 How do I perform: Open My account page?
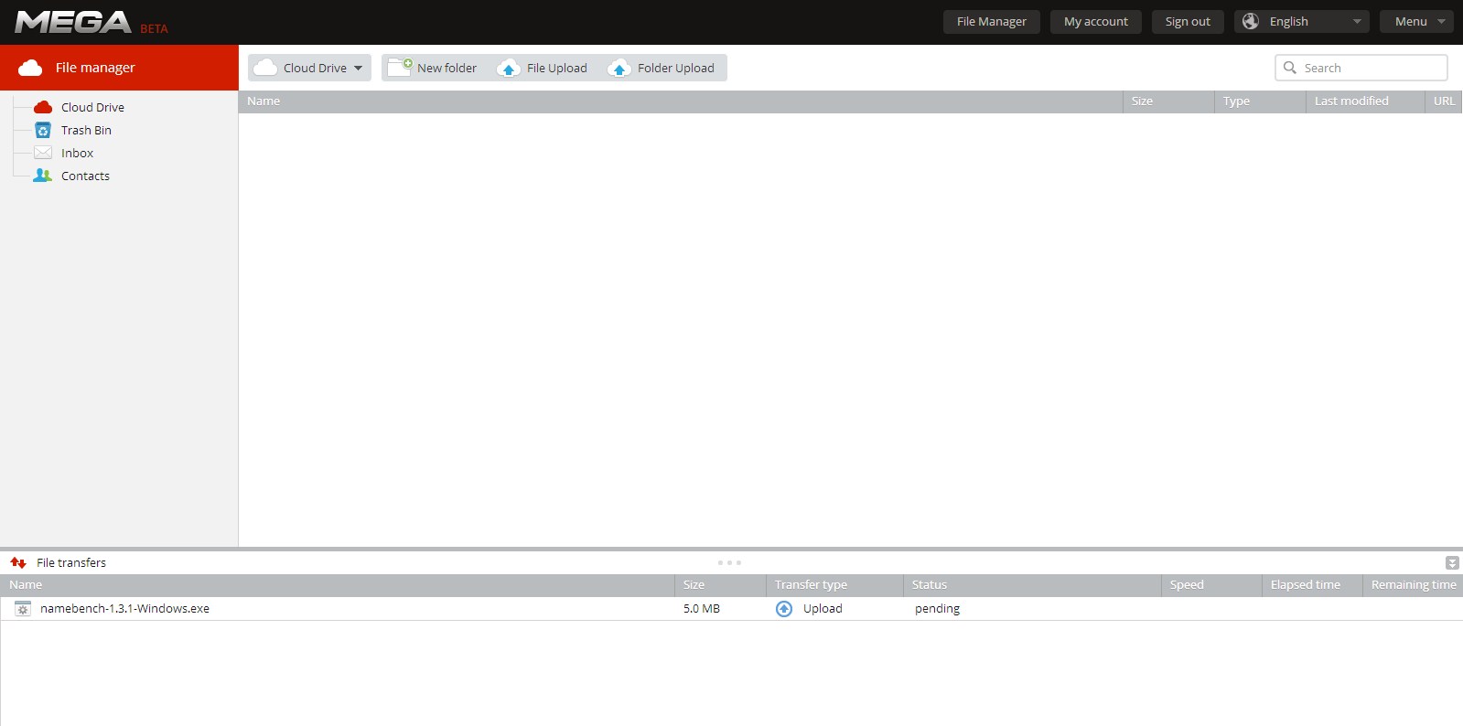point(1095,21)
